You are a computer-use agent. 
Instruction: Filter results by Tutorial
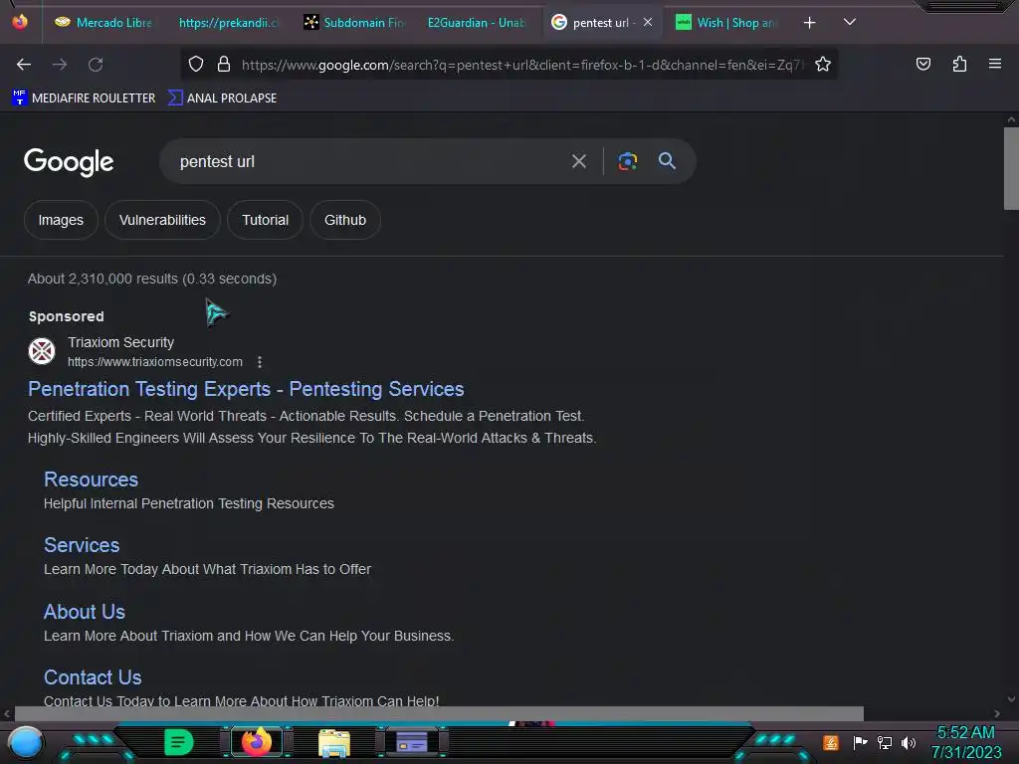(265, 220)
